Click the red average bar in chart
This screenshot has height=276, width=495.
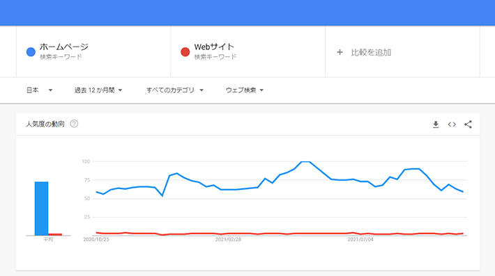pyautogui.click(x=55, y=234)
